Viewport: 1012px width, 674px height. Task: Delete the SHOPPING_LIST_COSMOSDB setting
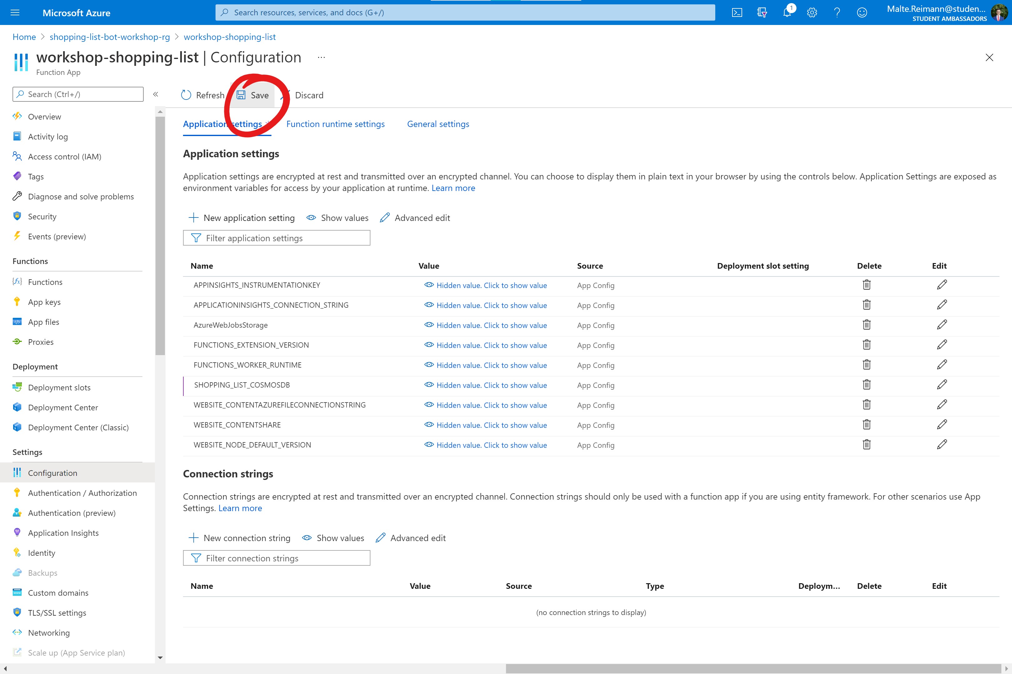[x=866, y=385]
